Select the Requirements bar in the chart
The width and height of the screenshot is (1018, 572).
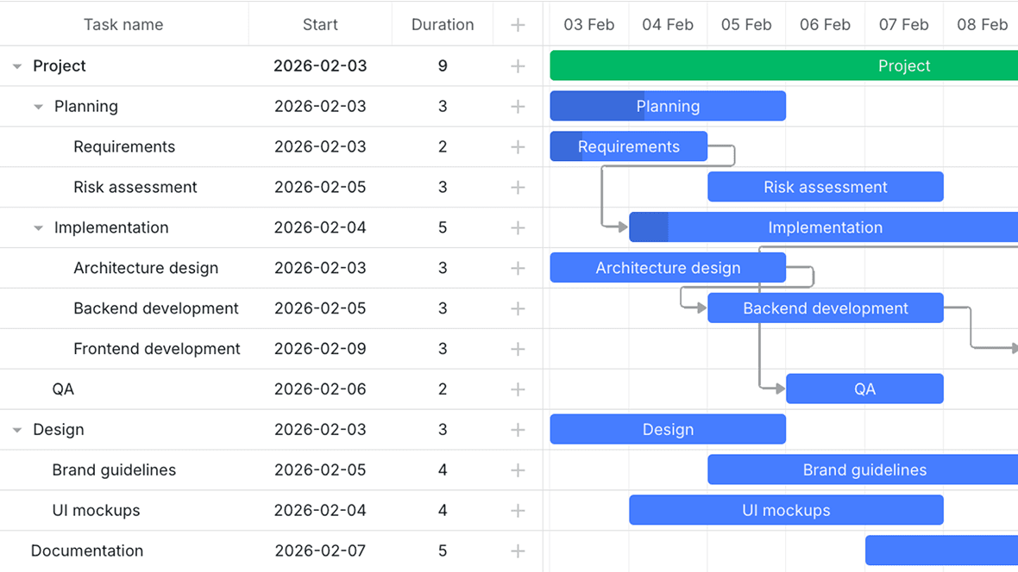pos(628,146)
